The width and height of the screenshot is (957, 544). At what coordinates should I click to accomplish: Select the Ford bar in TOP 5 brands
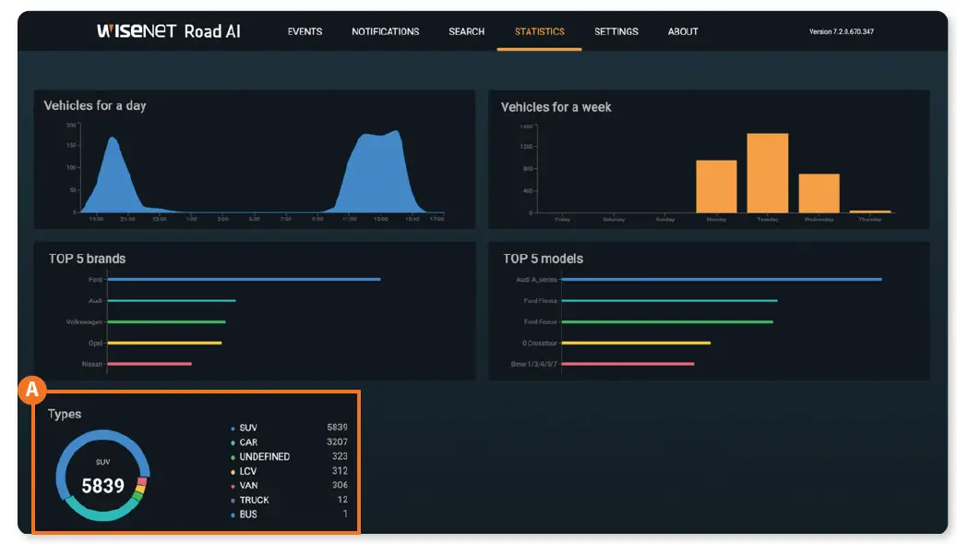(x=244, y=280)
